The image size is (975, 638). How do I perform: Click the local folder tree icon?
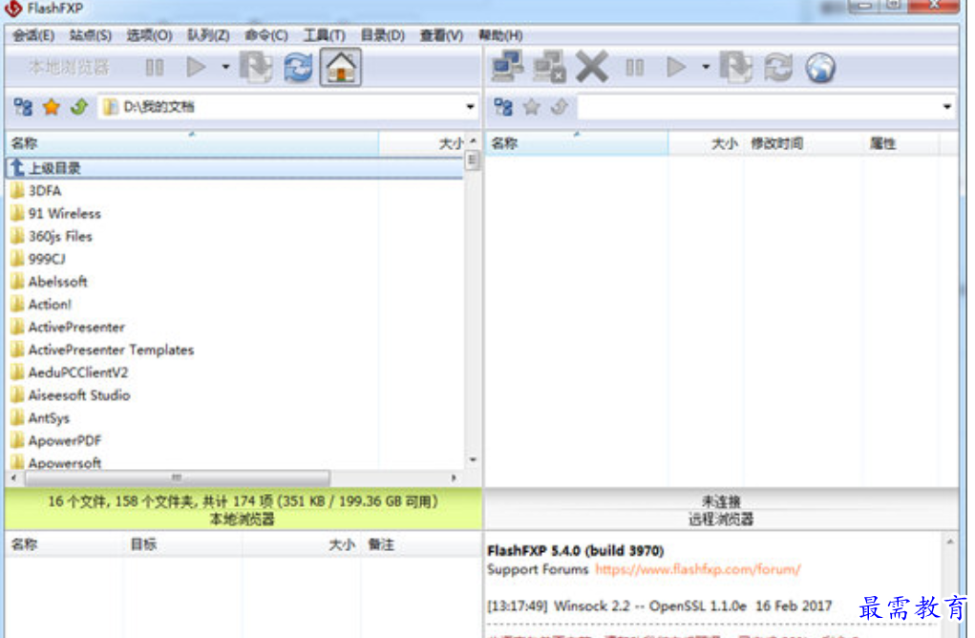coord(24,107)
